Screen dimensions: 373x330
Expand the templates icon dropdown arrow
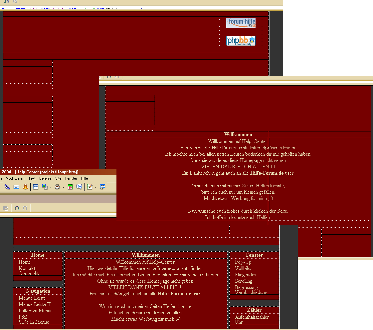95,187
